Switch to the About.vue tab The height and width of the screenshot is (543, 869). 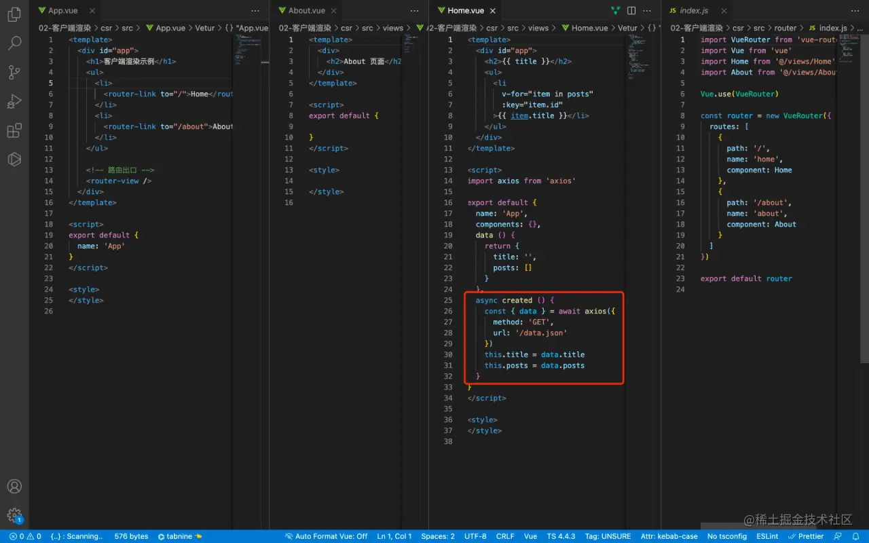[307, 11]
